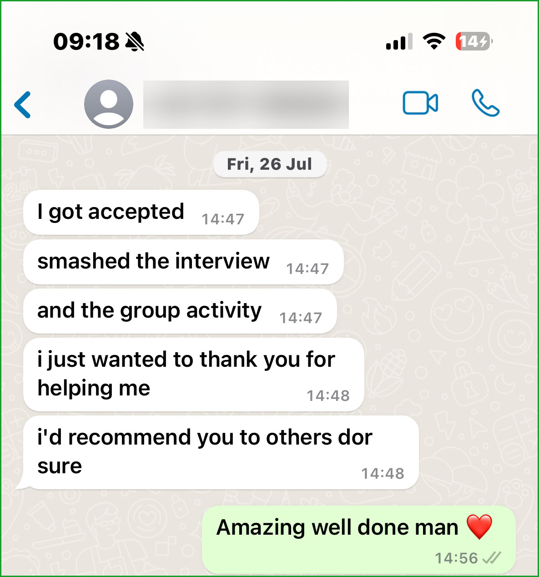Tap the Wi-Fi status icon

(434, 41)
